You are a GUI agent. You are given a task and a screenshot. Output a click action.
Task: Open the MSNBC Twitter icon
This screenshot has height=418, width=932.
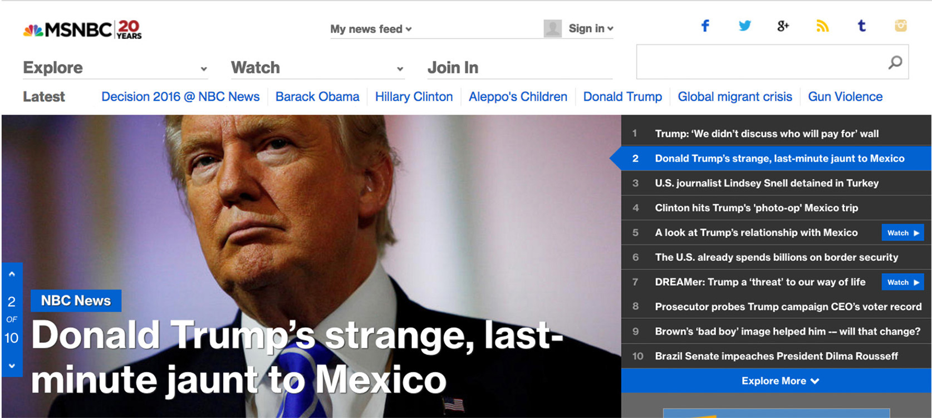coord(744,26)
